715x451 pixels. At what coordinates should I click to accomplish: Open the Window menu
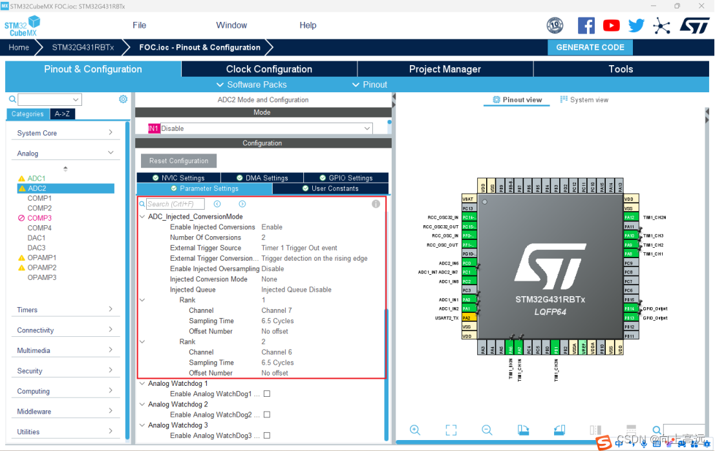point(231,25)
